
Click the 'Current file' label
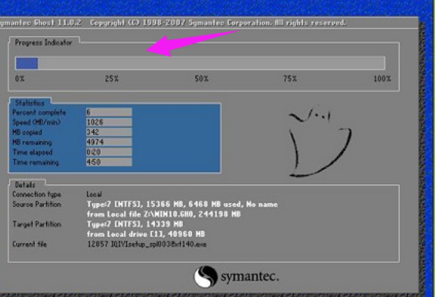[29, 244]
